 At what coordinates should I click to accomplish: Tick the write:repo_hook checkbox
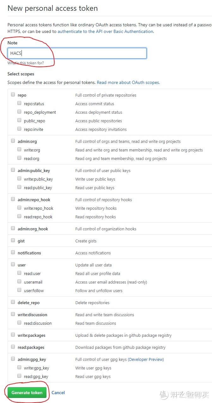[x=19, y=208]
